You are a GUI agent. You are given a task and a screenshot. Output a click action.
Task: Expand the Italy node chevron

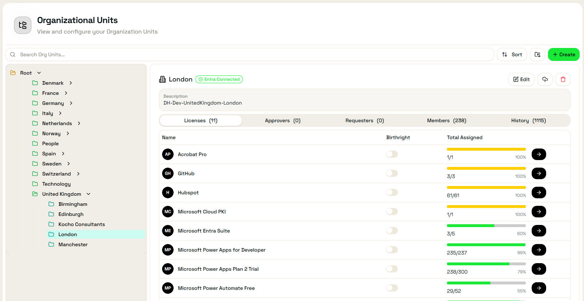[x=60, y=113]
